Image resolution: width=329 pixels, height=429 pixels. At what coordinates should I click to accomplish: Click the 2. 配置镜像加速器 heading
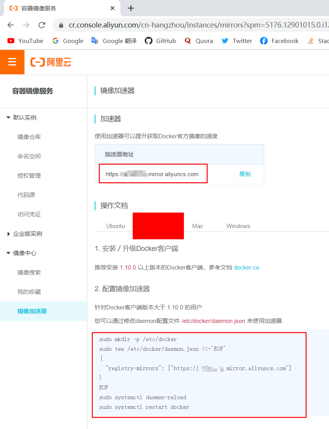[122, 289]
